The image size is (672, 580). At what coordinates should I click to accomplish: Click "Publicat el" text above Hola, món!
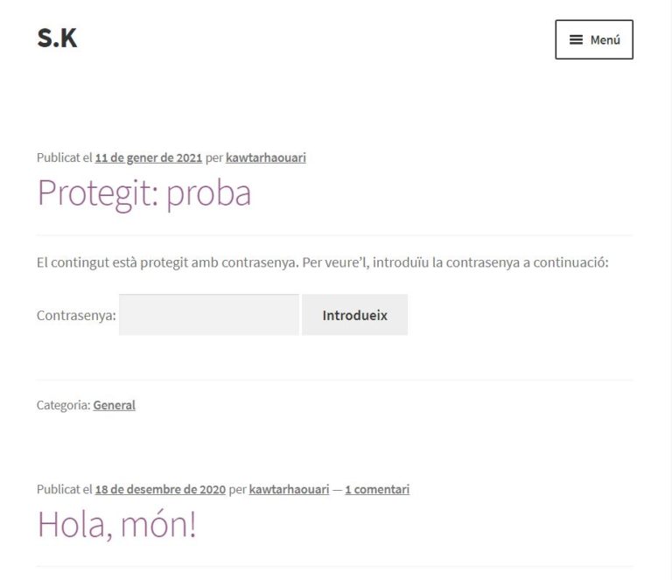click(x=64, y=490)
